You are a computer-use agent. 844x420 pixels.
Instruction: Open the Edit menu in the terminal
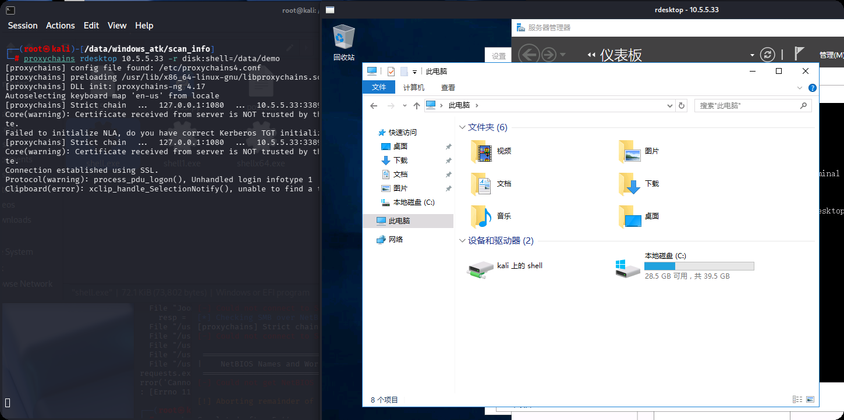pyautogui.click(x=91, y=26)
